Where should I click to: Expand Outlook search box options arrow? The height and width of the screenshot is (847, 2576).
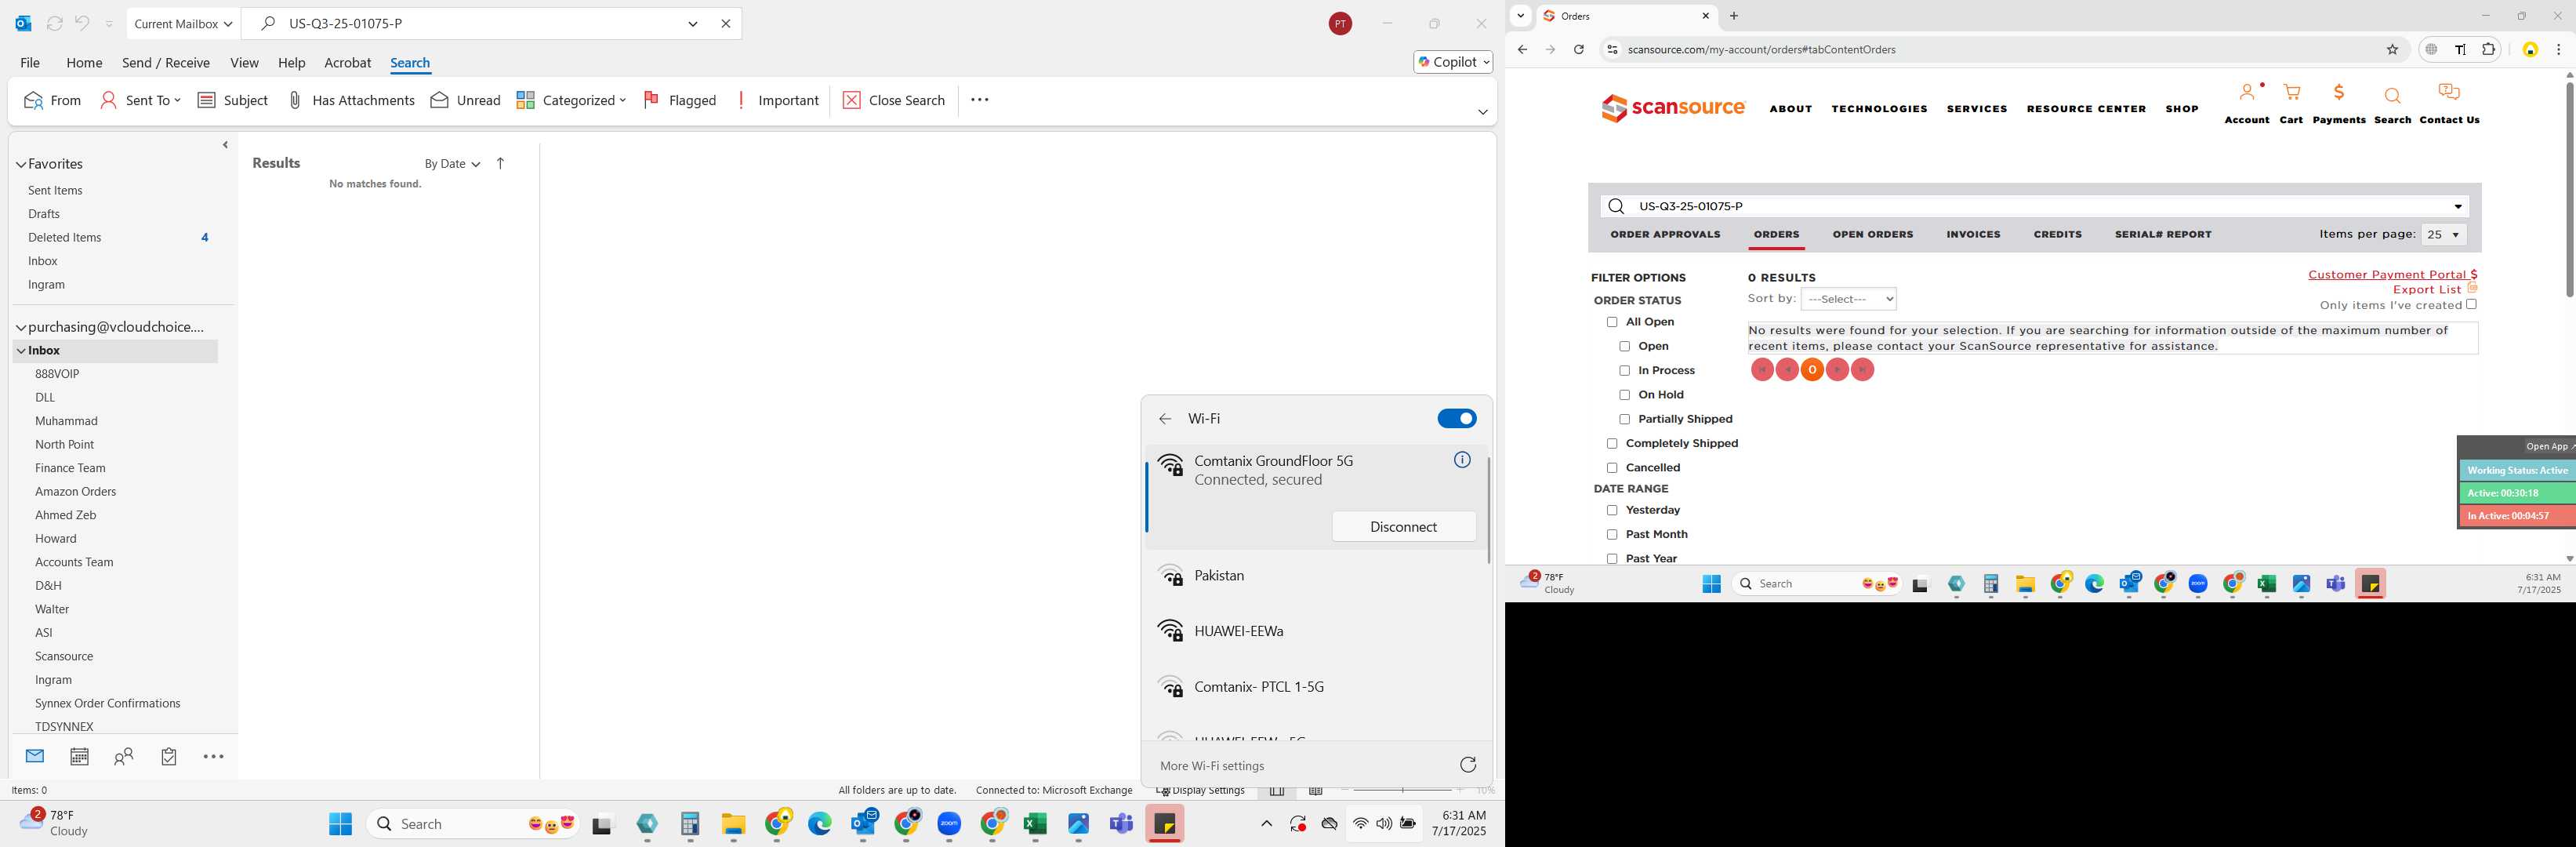tap(692, 23)
